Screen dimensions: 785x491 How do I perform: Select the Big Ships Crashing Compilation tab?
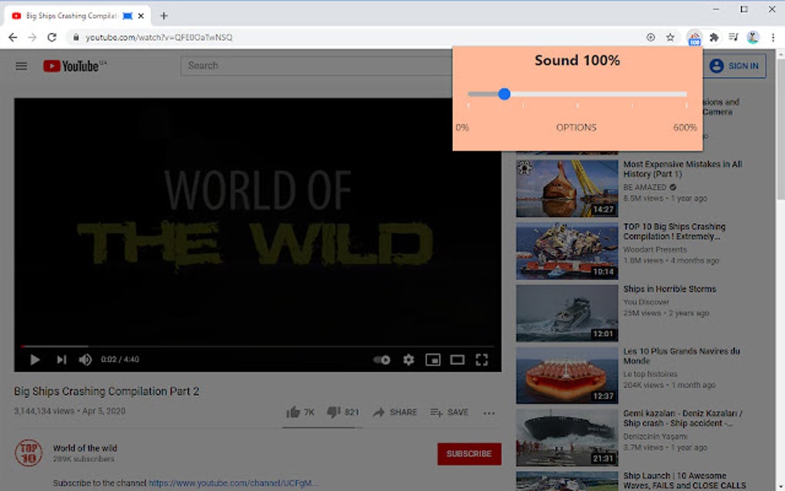click(x=77, y=16)
